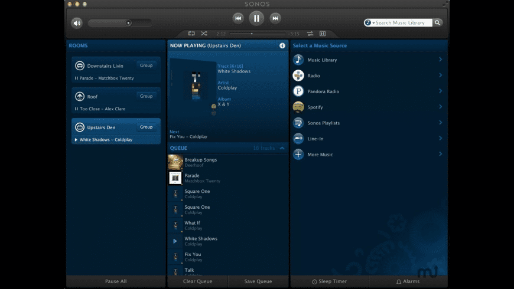The width and height of the screenshot is (514, 289).
Task: Click the Clear Queue button
Action: (x=198, y=281)
